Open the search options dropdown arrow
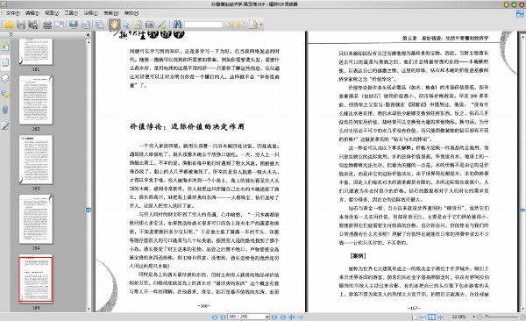Image resolution: width=526 pixels, height=321 pixels. pyautogui.click(x=261, y=25)
